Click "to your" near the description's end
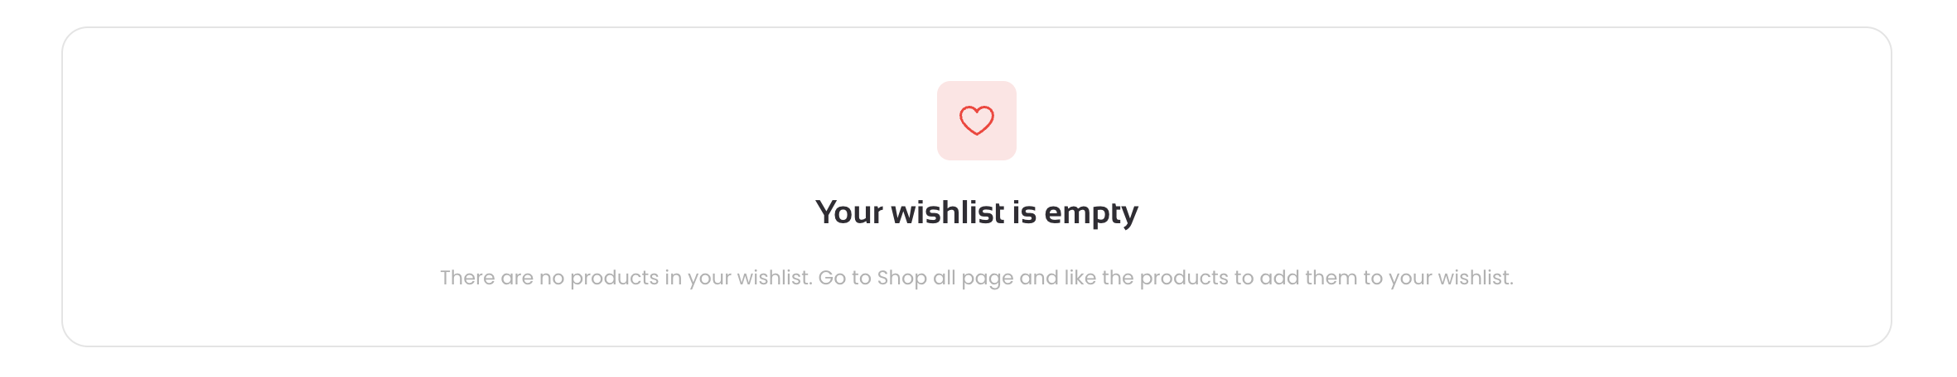The image size is (1957, 377). (1397, 279)
